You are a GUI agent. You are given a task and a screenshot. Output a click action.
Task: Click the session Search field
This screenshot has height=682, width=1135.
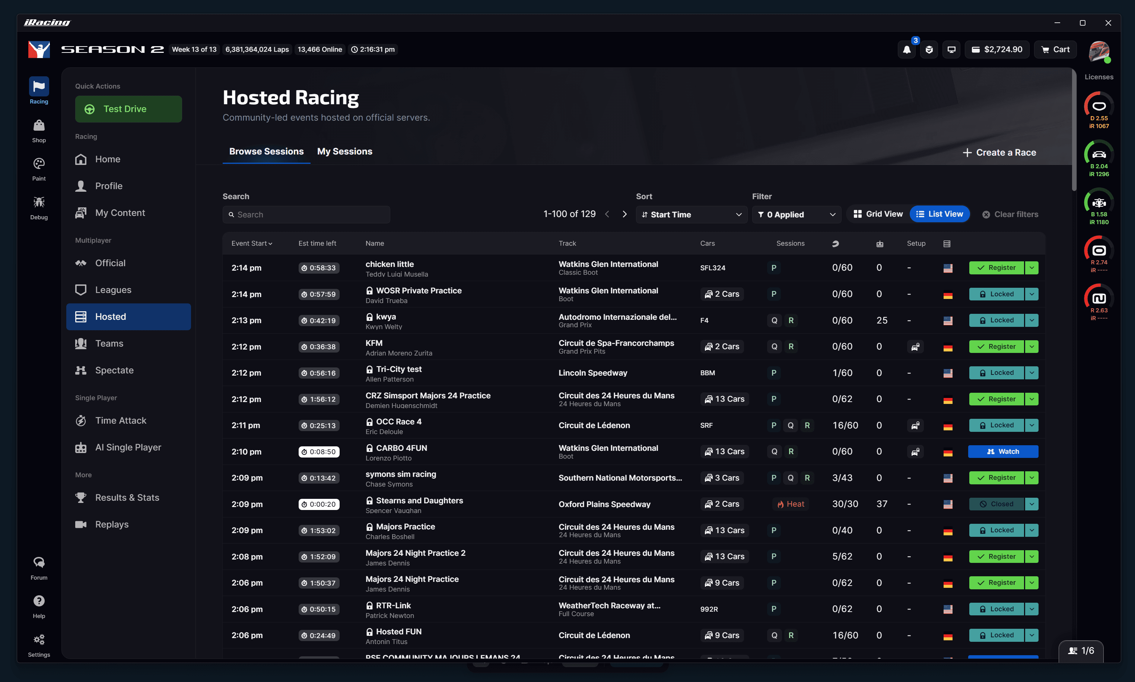[x=306, y=215]
